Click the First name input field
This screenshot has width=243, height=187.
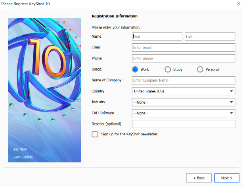(x=157, y=37)
